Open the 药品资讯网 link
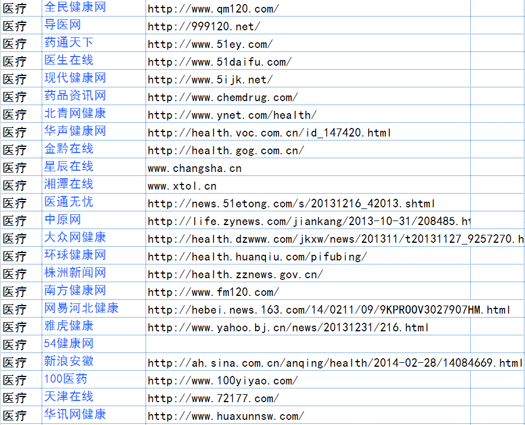525x425 pixels. coord(75,96)
